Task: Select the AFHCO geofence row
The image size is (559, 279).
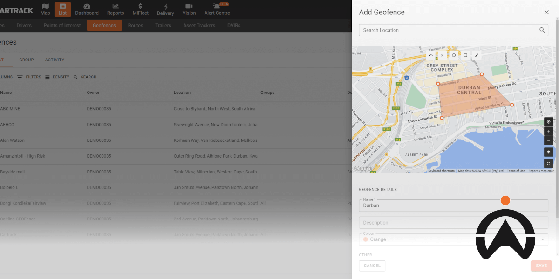Action: click(176, 125)
